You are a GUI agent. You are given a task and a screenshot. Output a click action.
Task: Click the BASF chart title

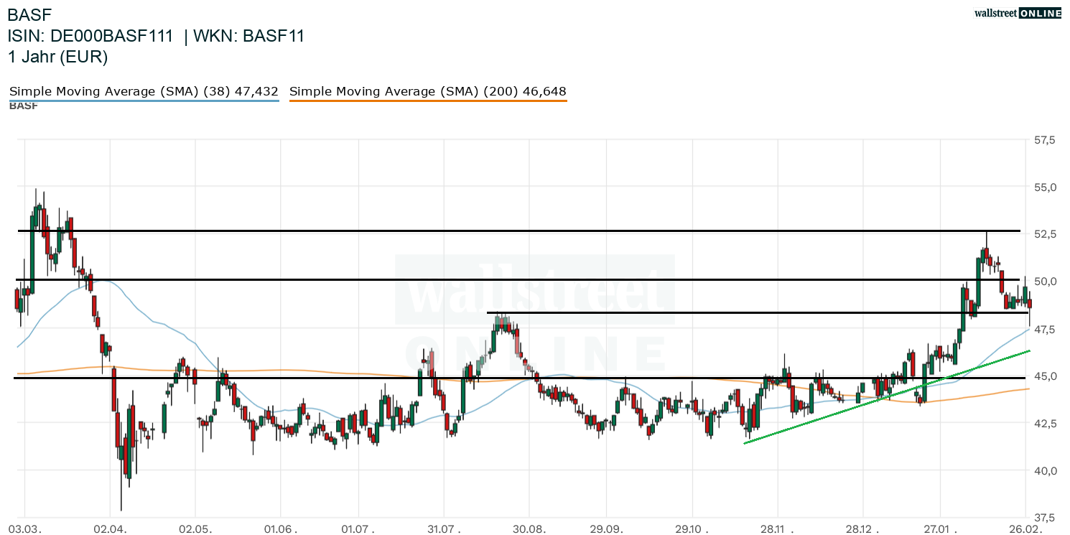29,14
